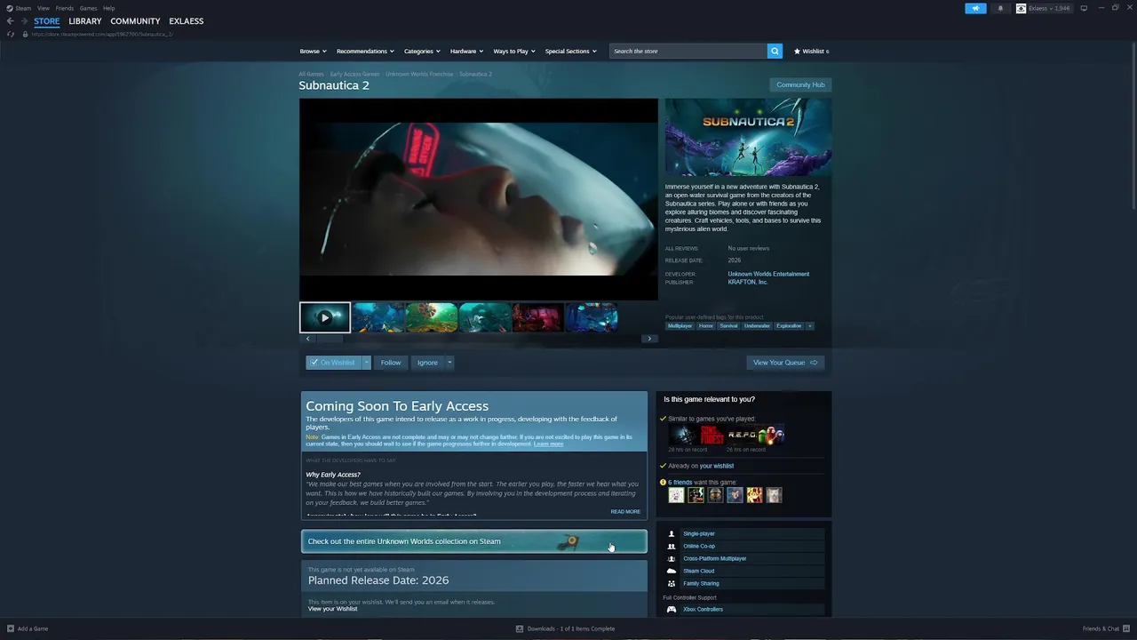This screenshot has height=640, width=1137.
Task: Select the trailer video thumbnail
Action: pyautogui.click(x=325, y=317)
